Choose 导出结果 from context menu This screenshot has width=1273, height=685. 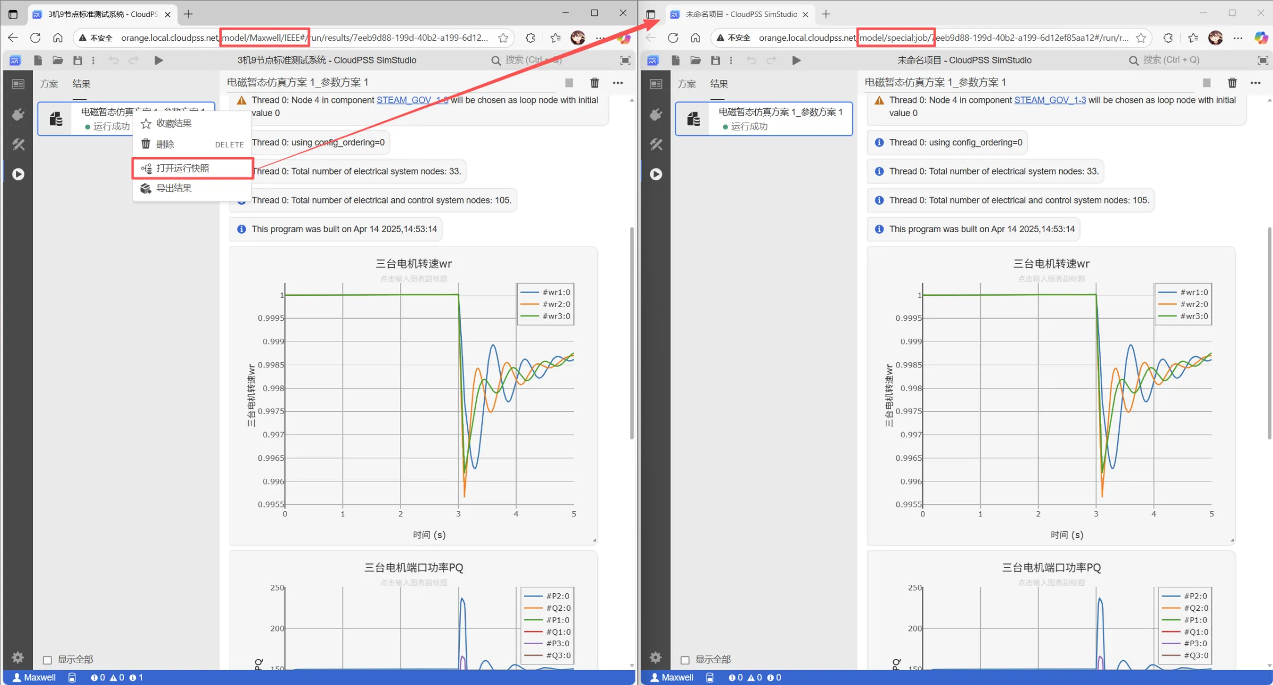(x=174, y=188)
